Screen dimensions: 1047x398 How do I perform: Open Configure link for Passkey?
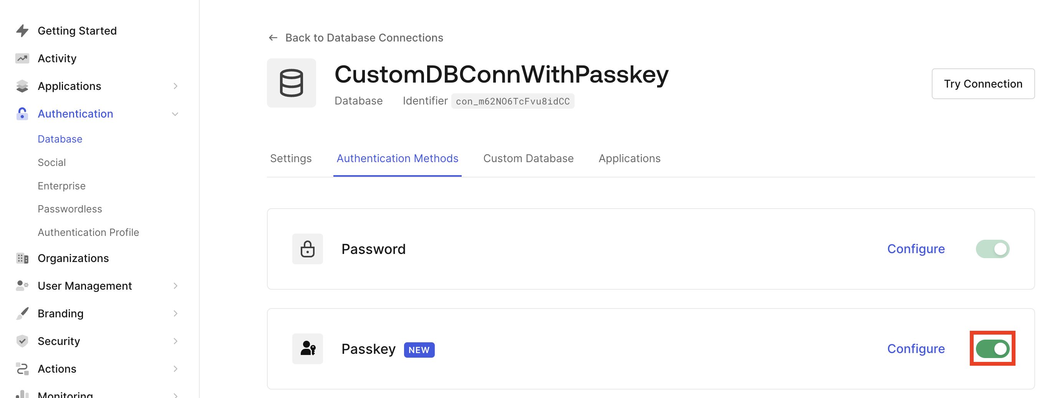click(x=916, y=349)
